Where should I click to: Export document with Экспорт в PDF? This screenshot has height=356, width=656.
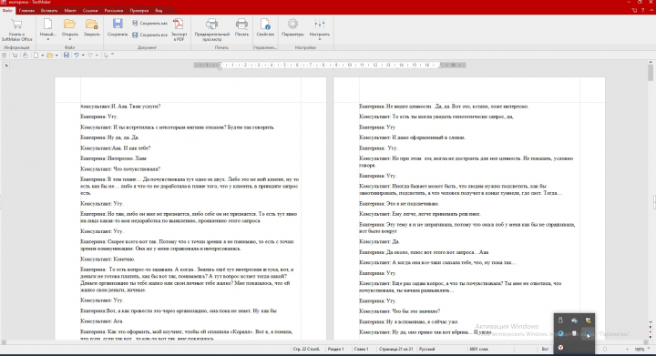[x=179, y=29]
